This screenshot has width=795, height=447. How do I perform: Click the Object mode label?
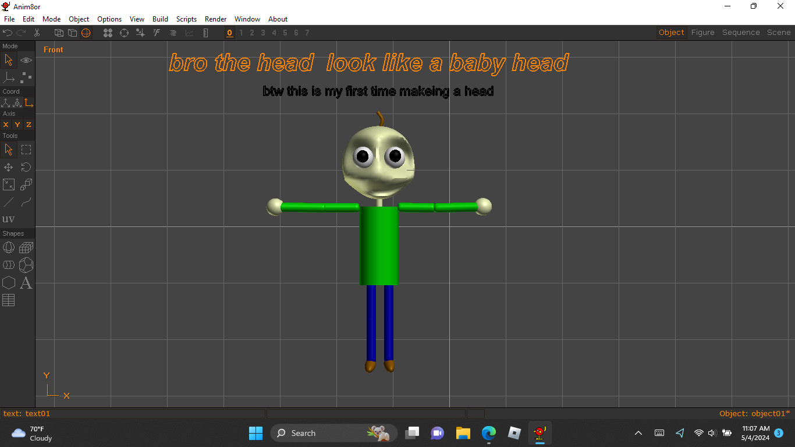[x=671, y=32]
